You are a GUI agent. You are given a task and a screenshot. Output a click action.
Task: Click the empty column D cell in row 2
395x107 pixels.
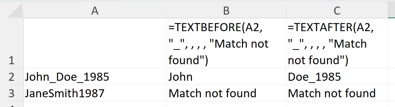tap(392, 77)
